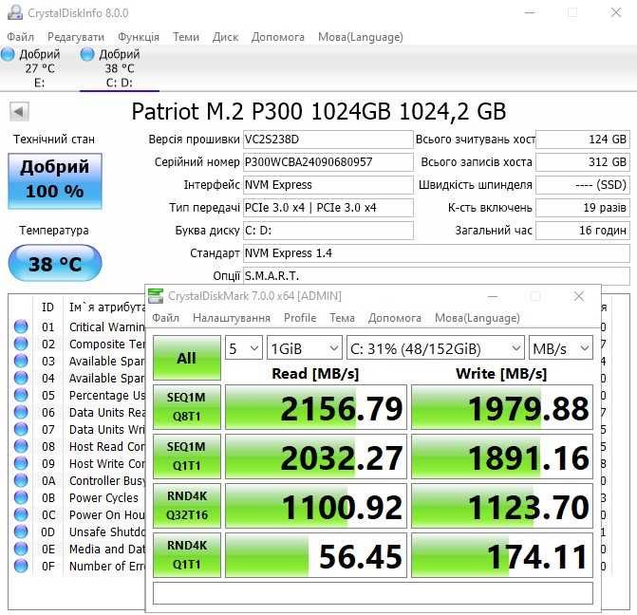This screenshot has height=615, width=637.
Task: Click status orb for attribute 0F Number of Errors
Action: point(21,566)
